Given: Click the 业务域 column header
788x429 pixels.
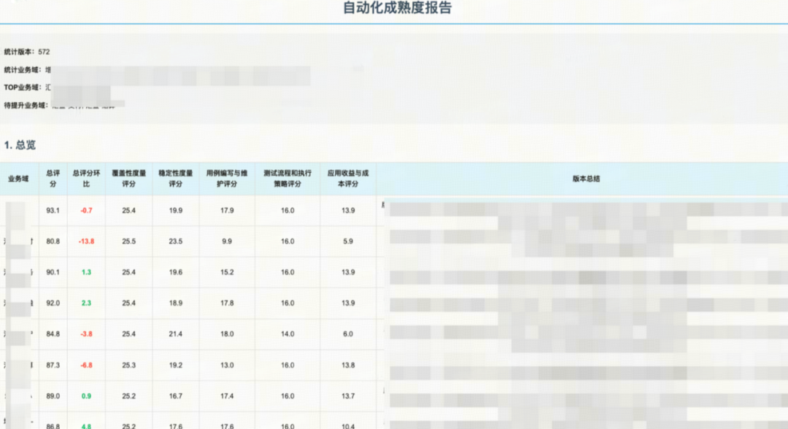Looking at the screenshot, I should (x=18, y=179).
